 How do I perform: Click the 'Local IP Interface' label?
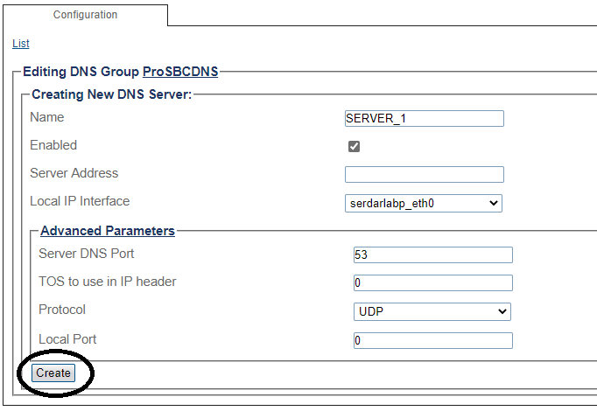pos(80,201)
